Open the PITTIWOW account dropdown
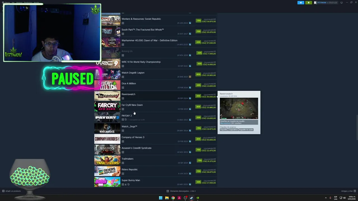This screenshot has width=358, height=201. pyautogui.click(x=326, y=3)
